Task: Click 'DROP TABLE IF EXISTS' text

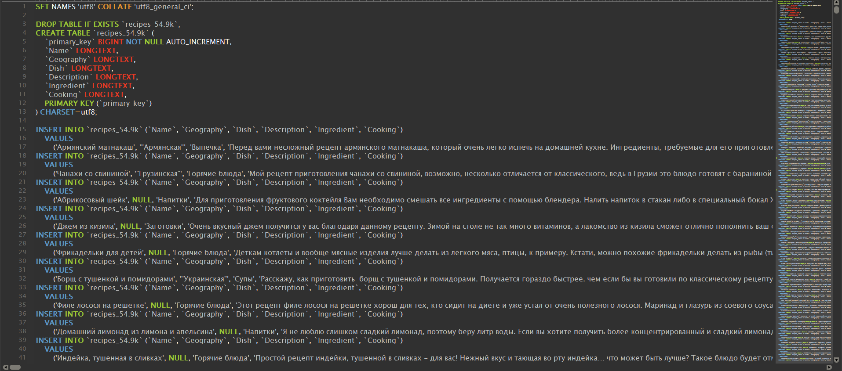Action: [77, 24]
